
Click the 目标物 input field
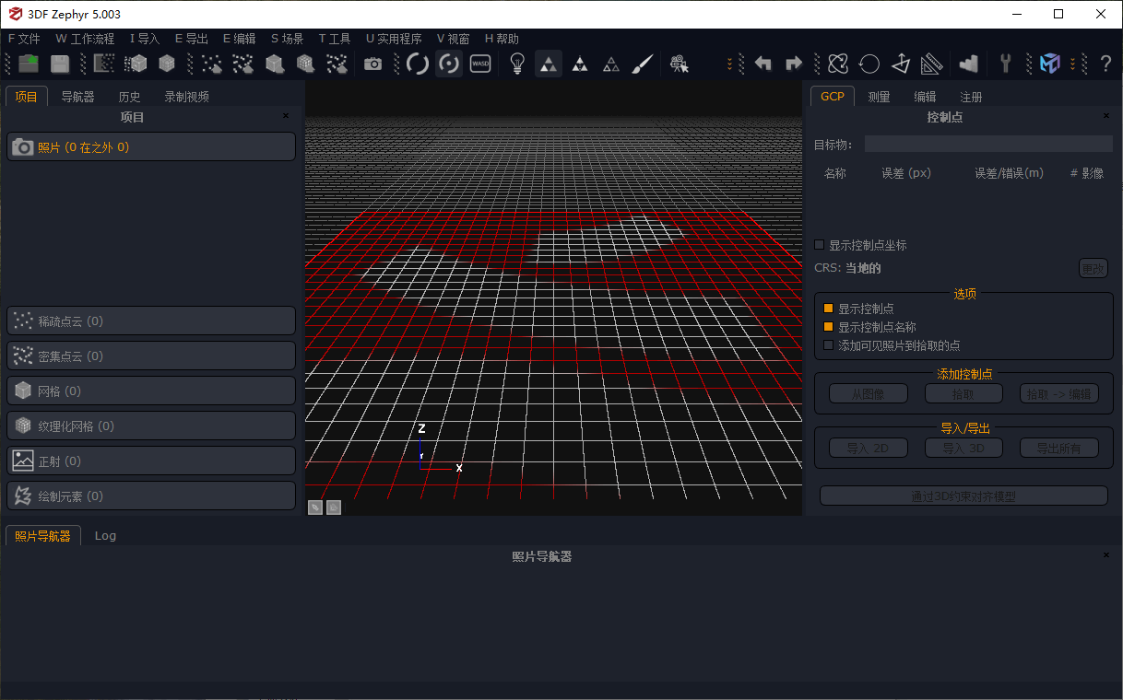[x=987, y=145]
